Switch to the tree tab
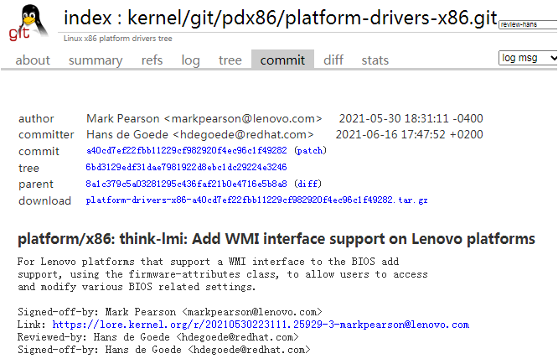This screenshot has height=364, width=558. [x=230, y=60]
